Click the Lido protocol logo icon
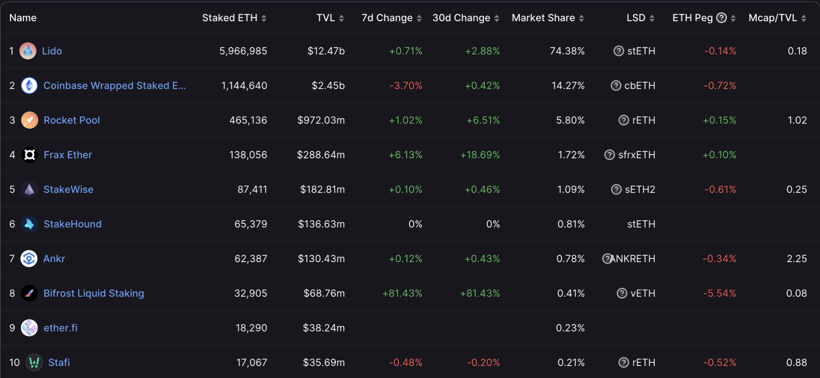The width and height of the screenshot is (820, 378). coord(28,51)
